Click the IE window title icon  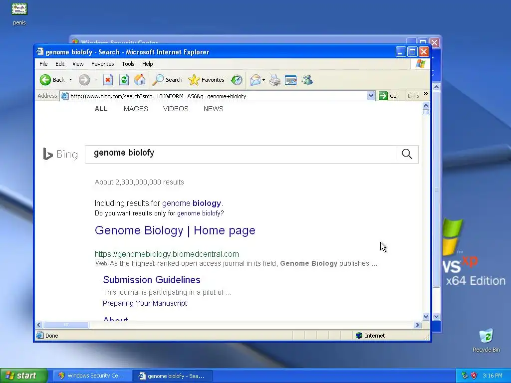pos(40,51)
